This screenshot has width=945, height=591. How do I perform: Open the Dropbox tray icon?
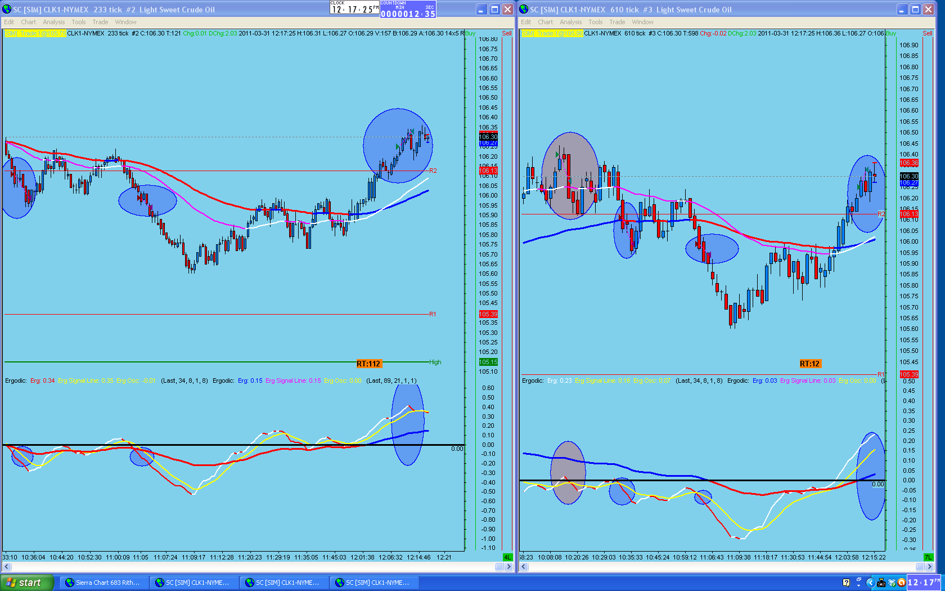point(892,583)
